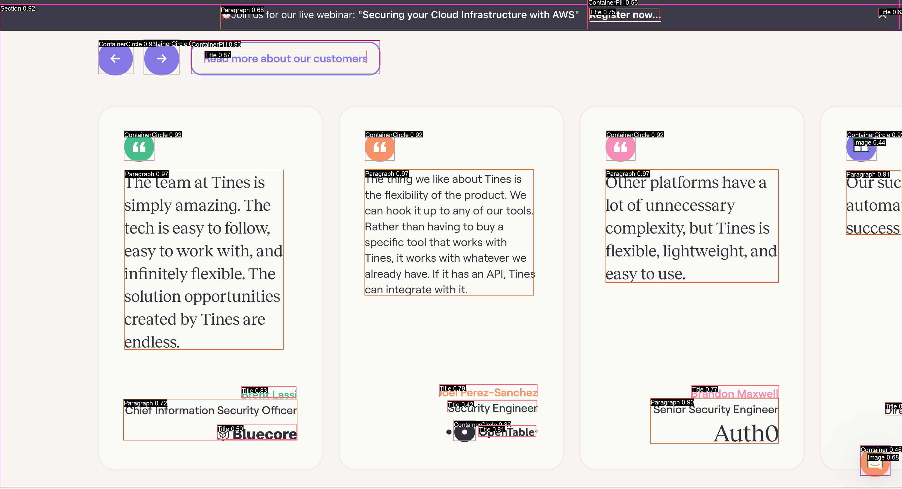Image resolution: width=902 pixels, height=489 pixels.
Task: Click the purple quote icon on fourth card
Action: coord(861,148)
